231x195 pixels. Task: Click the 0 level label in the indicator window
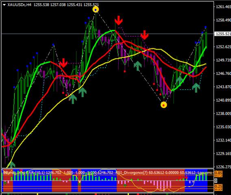(216, 180)
